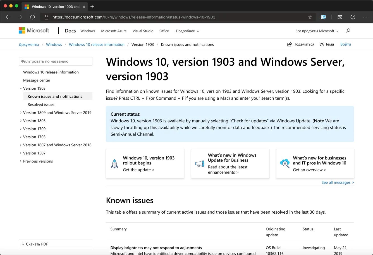Select Resolved issues in sidebar
373x255 pixels.
click(41, 104)
